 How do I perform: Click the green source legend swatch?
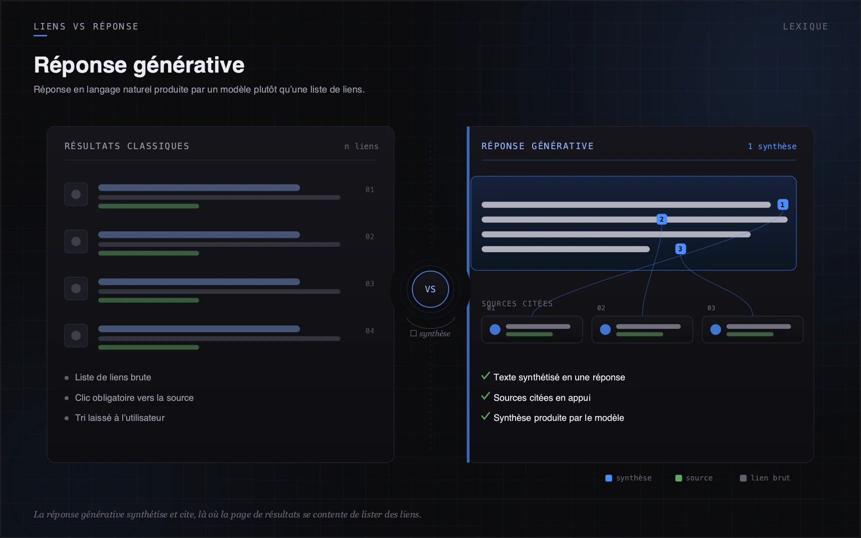[x=678, y=478]
